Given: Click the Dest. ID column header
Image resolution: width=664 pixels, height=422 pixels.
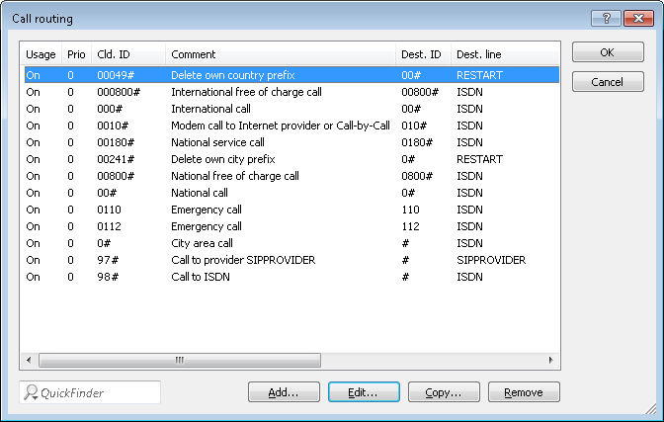Looking at the screenshot, I should pos(423,54).
